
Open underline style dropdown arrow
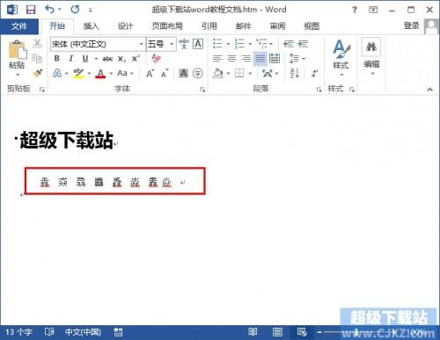coord(96,59)
